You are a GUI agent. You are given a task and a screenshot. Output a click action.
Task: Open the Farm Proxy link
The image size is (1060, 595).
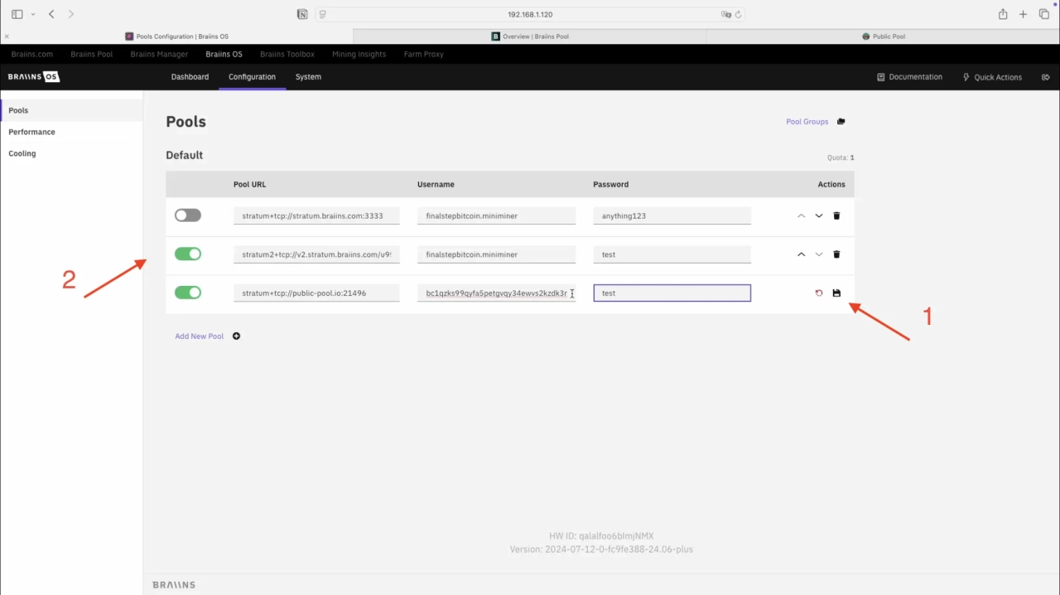424,54
